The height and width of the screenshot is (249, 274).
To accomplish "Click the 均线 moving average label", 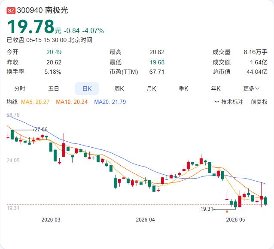I will click(12, 102).
